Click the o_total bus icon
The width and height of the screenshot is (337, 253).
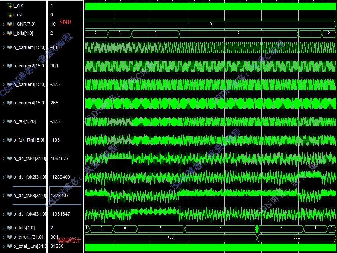click(x=9, y=246)
